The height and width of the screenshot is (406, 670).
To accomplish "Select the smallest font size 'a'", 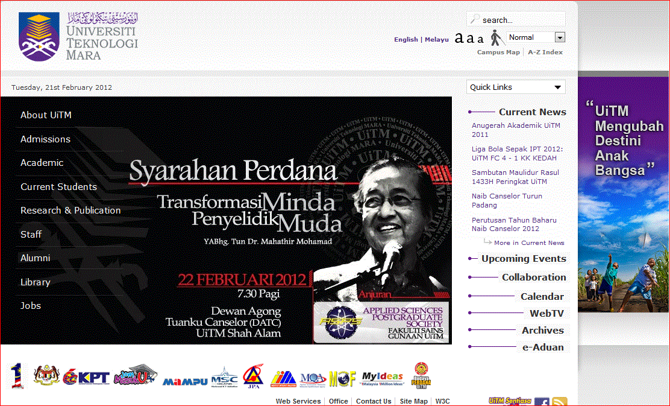I will [480, 39].
